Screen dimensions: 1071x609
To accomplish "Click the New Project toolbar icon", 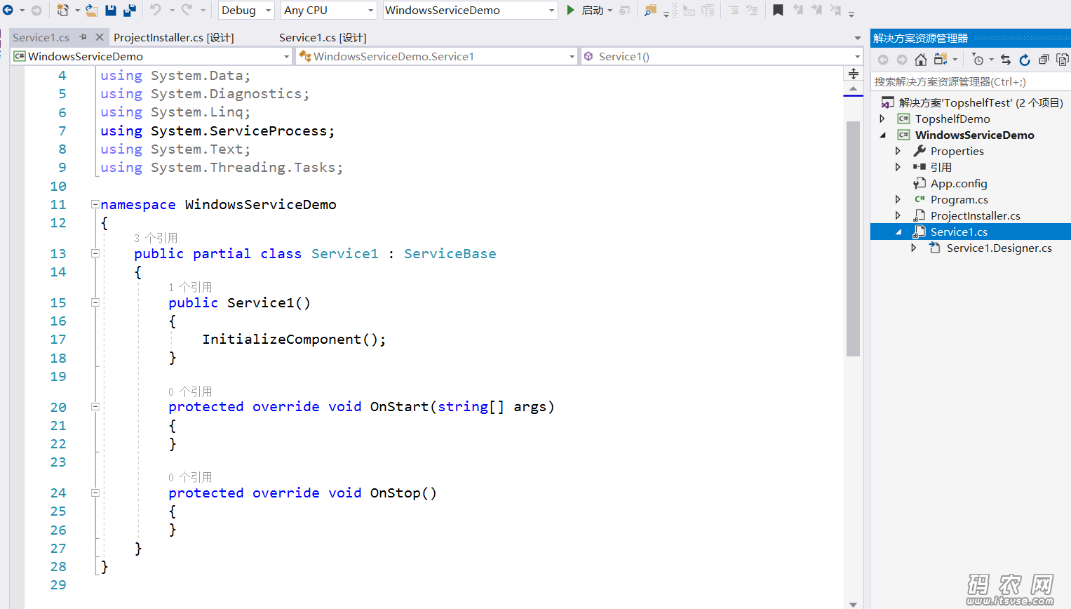I will pos(63,11).
